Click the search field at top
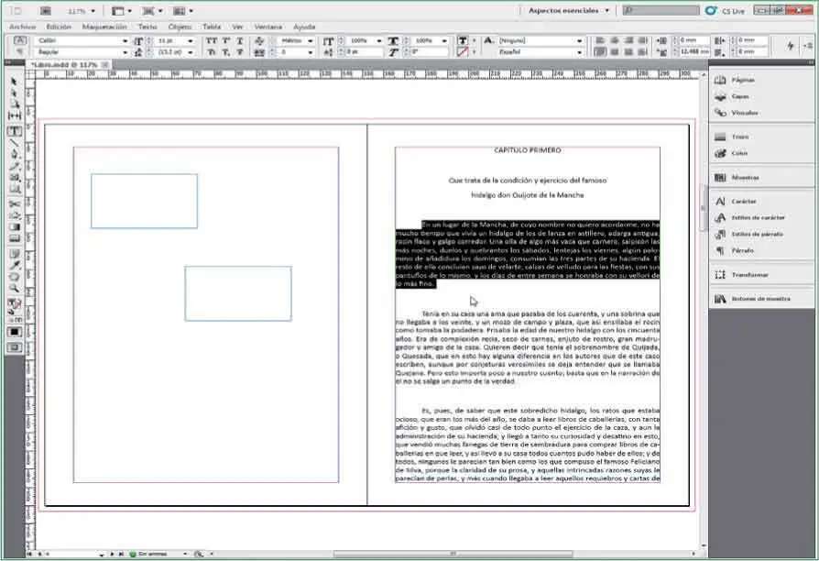Image resolution: width=819 pixels, height=561 pixels. (661, 10)
